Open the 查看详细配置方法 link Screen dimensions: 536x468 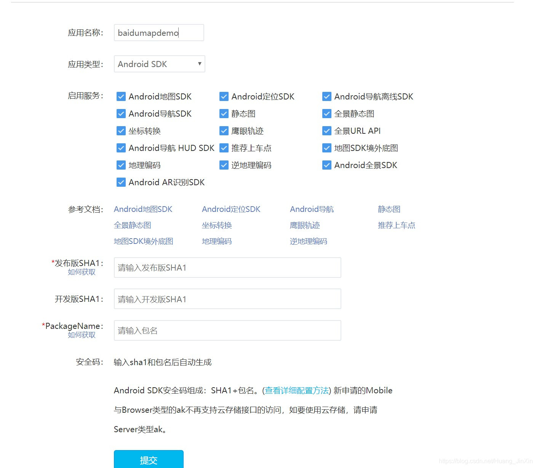297,391
